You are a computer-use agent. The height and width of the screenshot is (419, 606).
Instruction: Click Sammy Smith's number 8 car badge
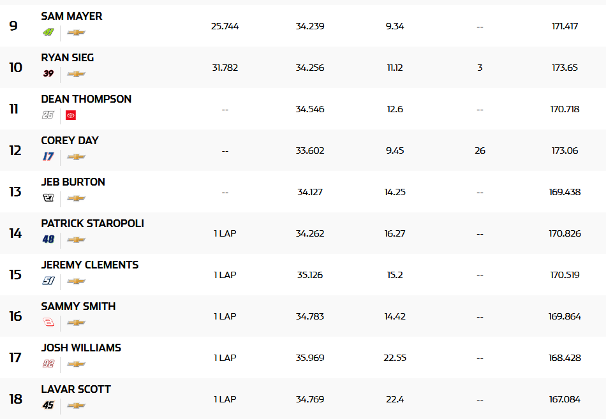pos(48,323)
